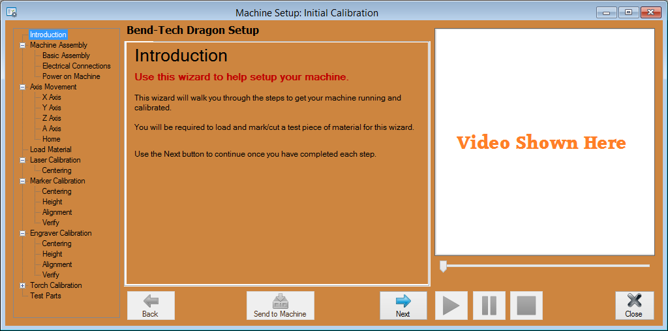Viewport: 668px width, 331px height.
Task: Open Alignment under Marker Calibration
Action: [57, 212]
